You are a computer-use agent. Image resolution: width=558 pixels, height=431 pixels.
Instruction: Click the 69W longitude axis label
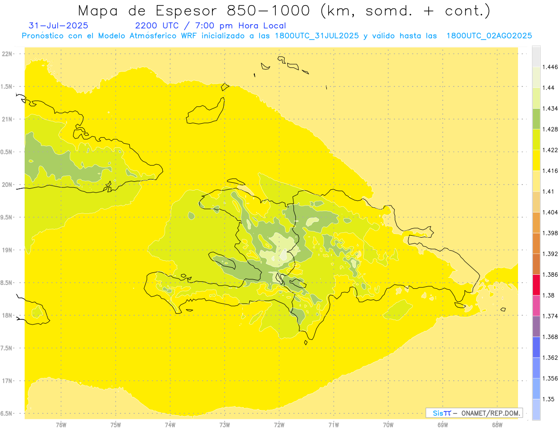pos(443,425)
